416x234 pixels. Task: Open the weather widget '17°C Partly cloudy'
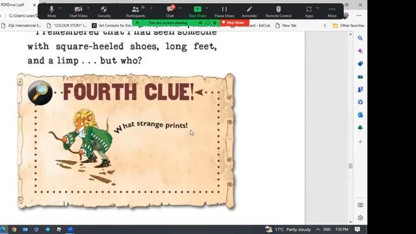[288, 229]
